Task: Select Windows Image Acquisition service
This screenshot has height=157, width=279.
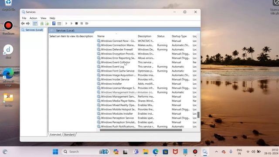Action: click(147, 75)
